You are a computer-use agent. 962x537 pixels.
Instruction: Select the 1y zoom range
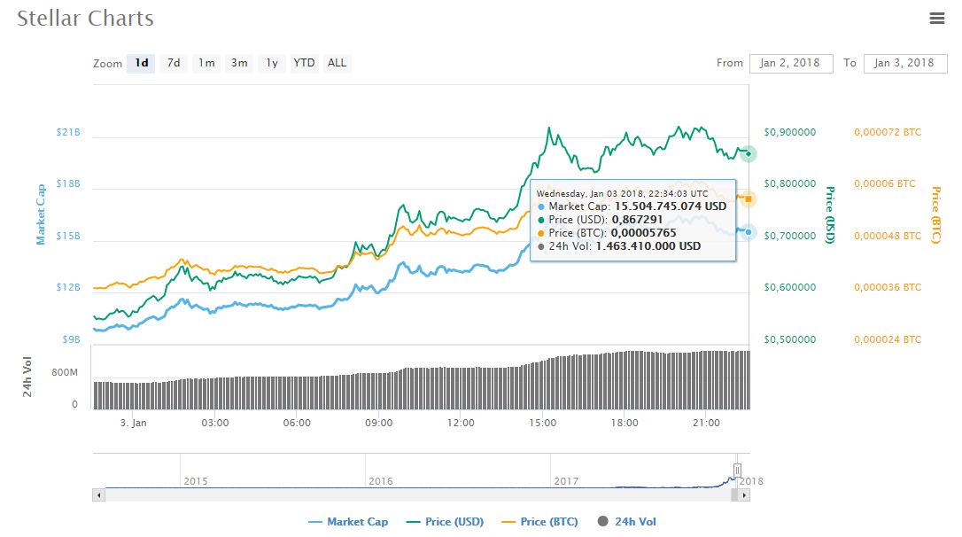(x=272, y=63)
